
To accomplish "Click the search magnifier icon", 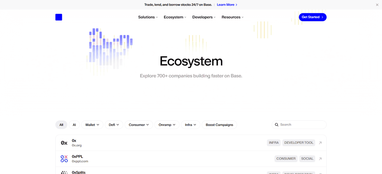I will [x=276, y=125].
